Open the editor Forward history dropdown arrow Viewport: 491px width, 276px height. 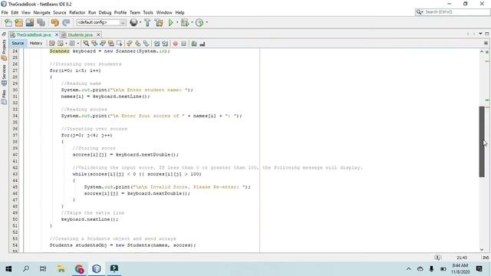(78, 44)
